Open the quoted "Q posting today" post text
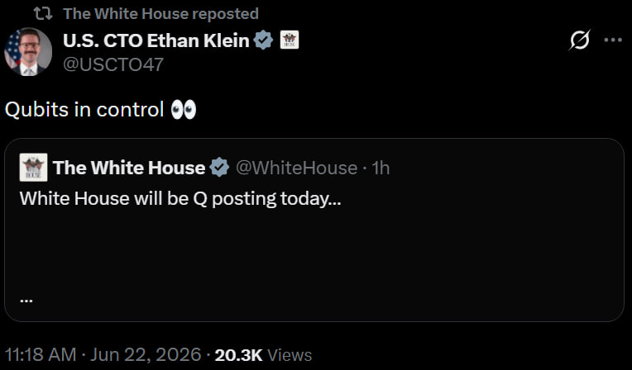 pyautogui.click(x=180, y=198)
